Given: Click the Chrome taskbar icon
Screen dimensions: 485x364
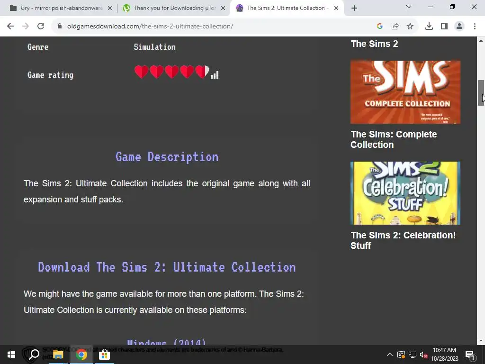Looking at the screenshot, I should (81, 355).
